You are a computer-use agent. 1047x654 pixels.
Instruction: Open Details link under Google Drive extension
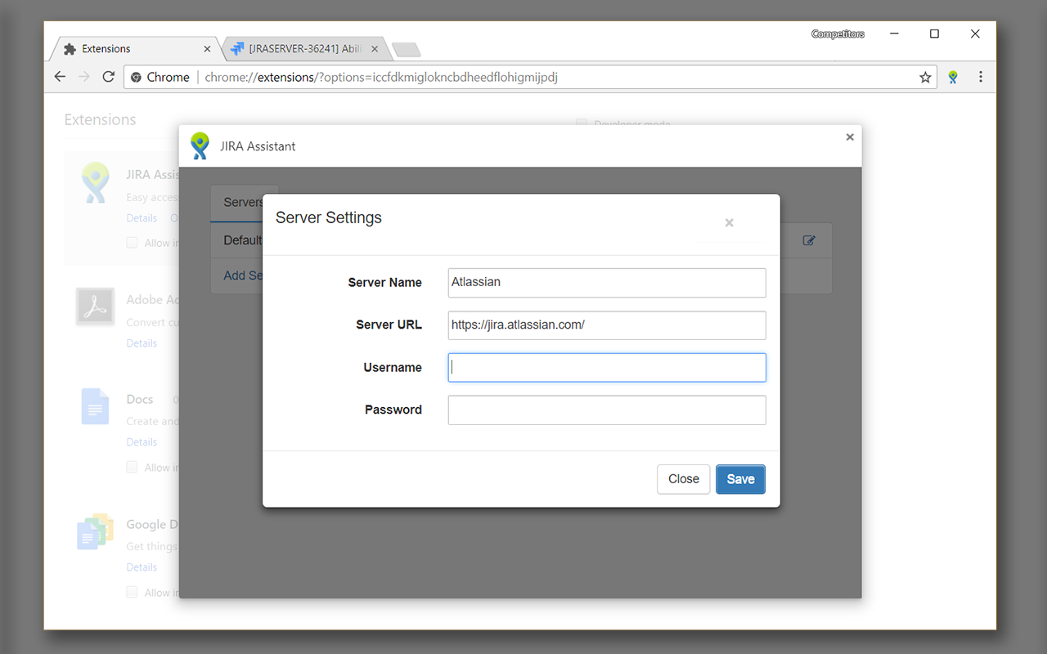[x=142, y=567]
